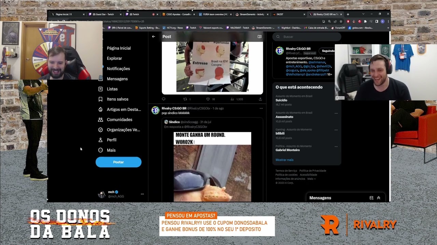
Task: Open new message icon in Mensagens drawer
Action: 371,198
